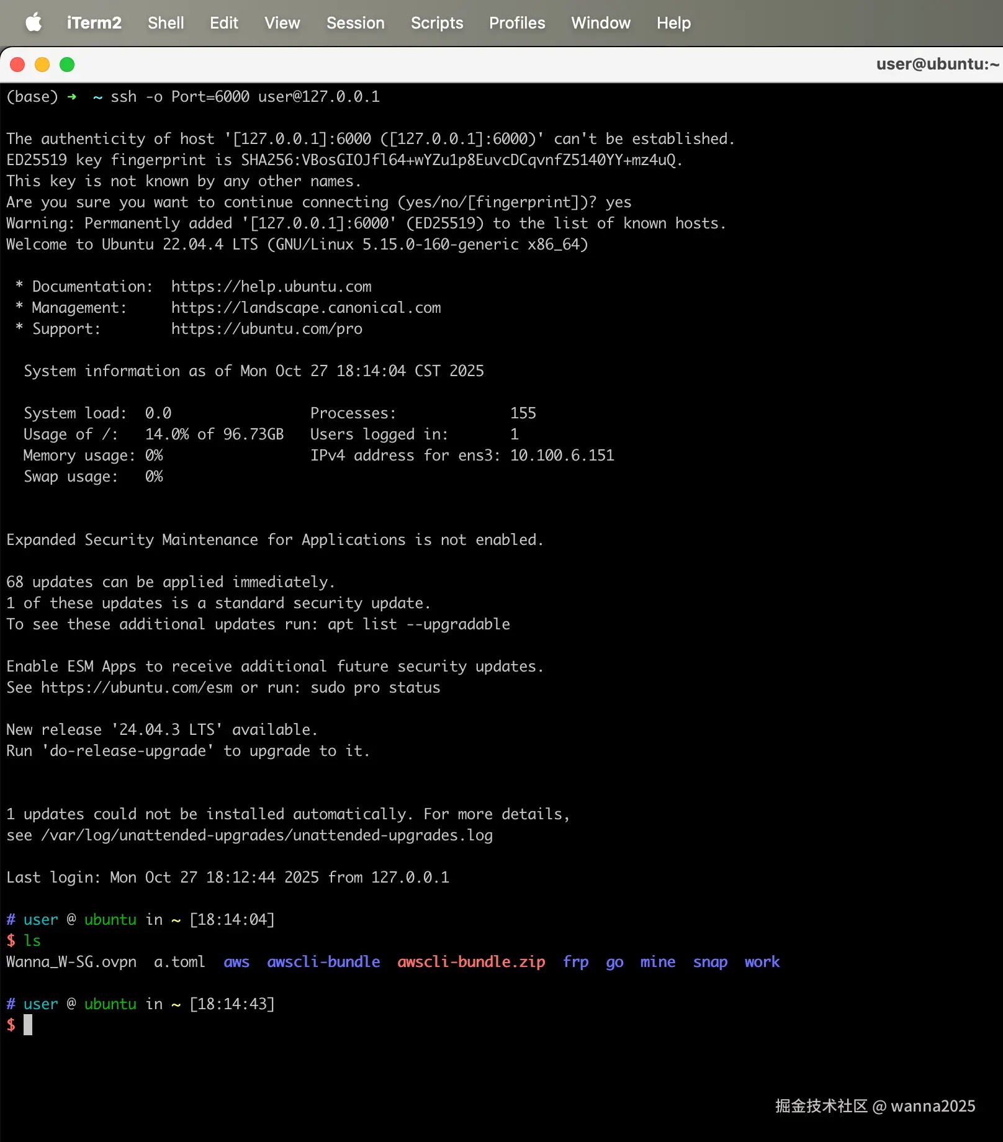Click the 'do-release-upgrade' command text

pos(128,751)
